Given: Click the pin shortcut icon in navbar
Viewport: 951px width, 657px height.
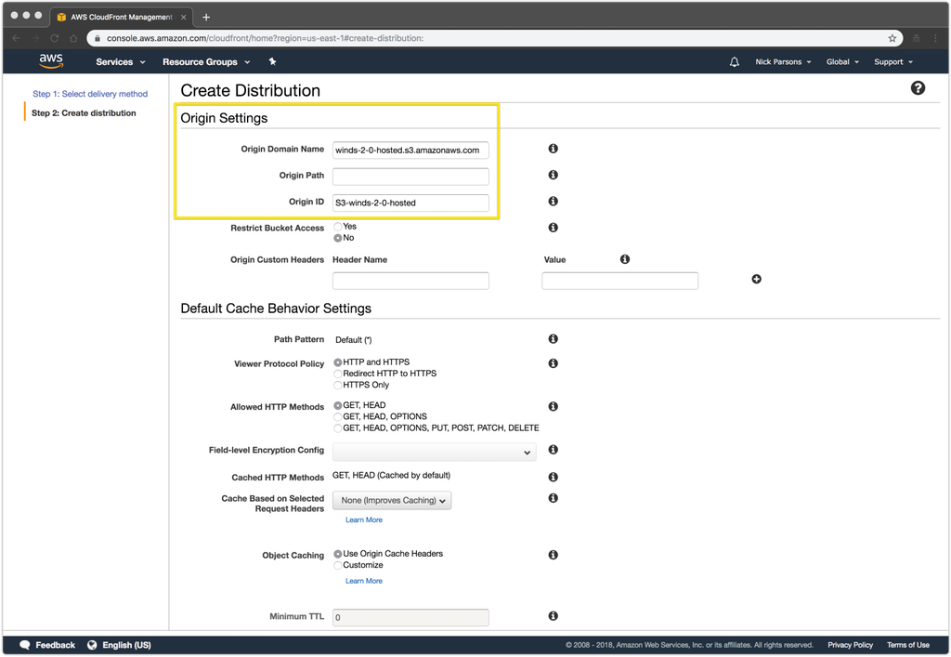Looking at the screenshot, I should [x=272, y=61].
